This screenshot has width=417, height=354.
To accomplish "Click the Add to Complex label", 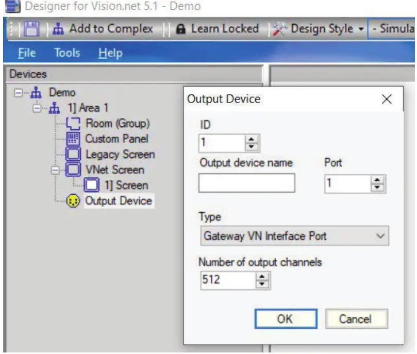I will click(x=111, y=28).
